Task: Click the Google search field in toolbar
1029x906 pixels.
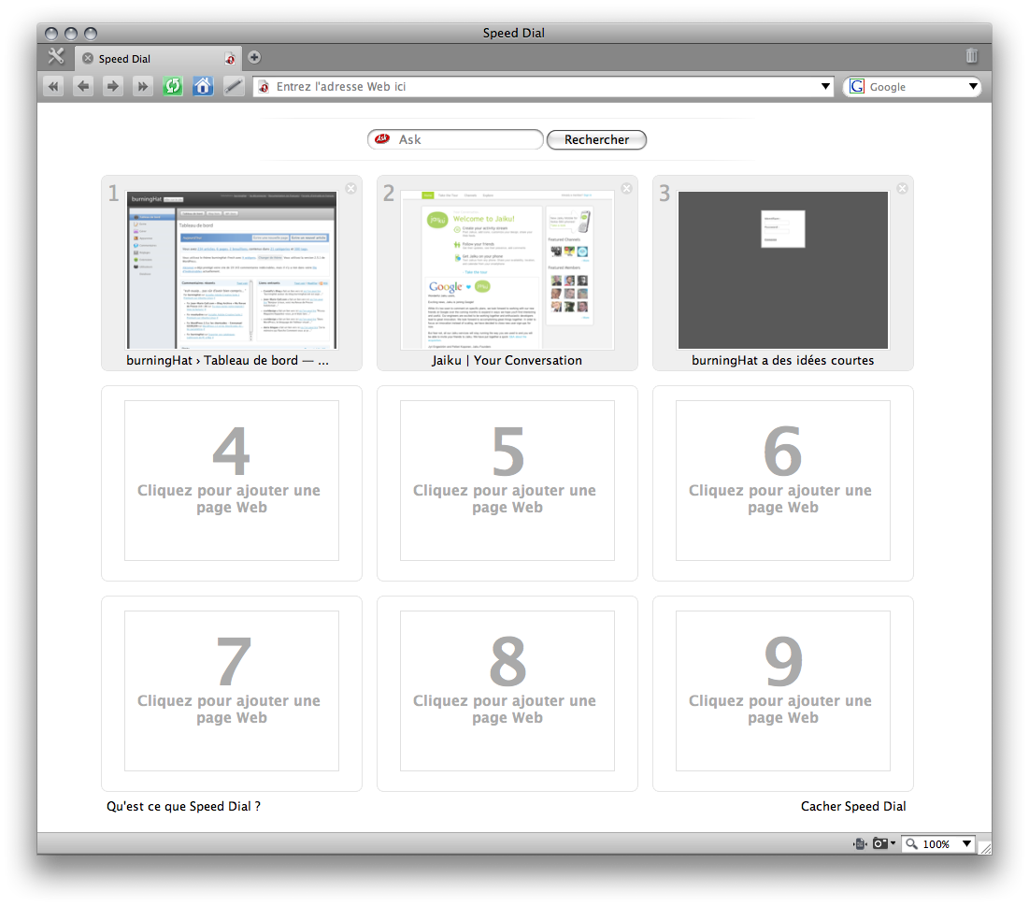Action: click(912, 87)
